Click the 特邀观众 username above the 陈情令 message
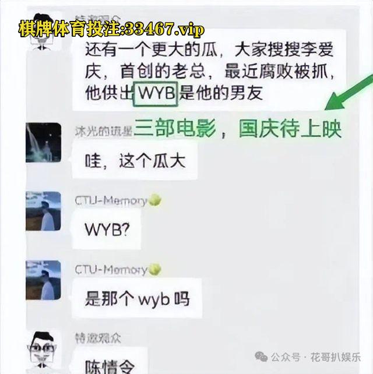This screenshot has height=374, width=373. [98, 338]
